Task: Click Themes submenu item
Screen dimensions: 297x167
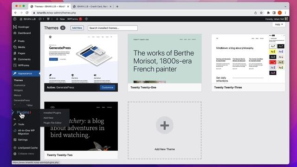Action: pyautogui.click(x=18, y=80)
